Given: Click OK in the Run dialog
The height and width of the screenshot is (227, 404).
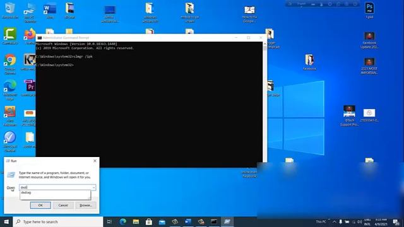Looking at the screenshot, I should click(x=40, y=205).
